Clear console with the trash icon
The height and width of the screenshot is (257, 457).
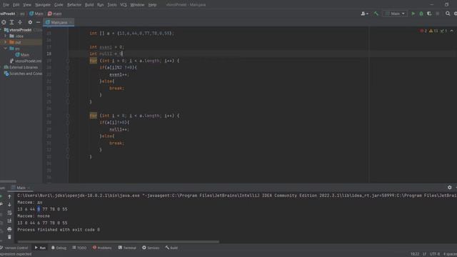pyautogui.click(x=9, y=237)
